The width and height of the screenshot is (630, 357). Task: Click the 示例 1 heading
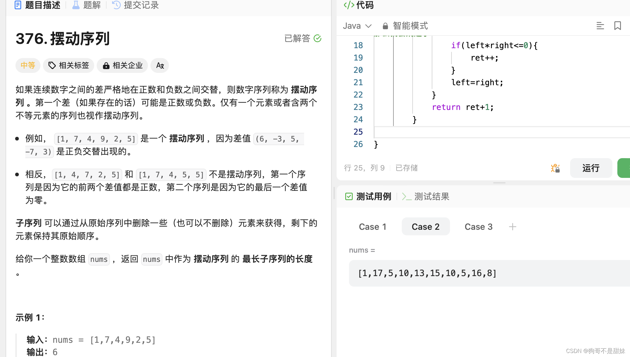pyautogui.click(x=30, y=317)
